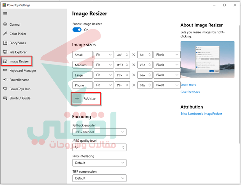Image resolution: width=241 pixels, height=185 pixels.
Task: Select Keyboard Manager in sidebar
Action: pos(23,70)
